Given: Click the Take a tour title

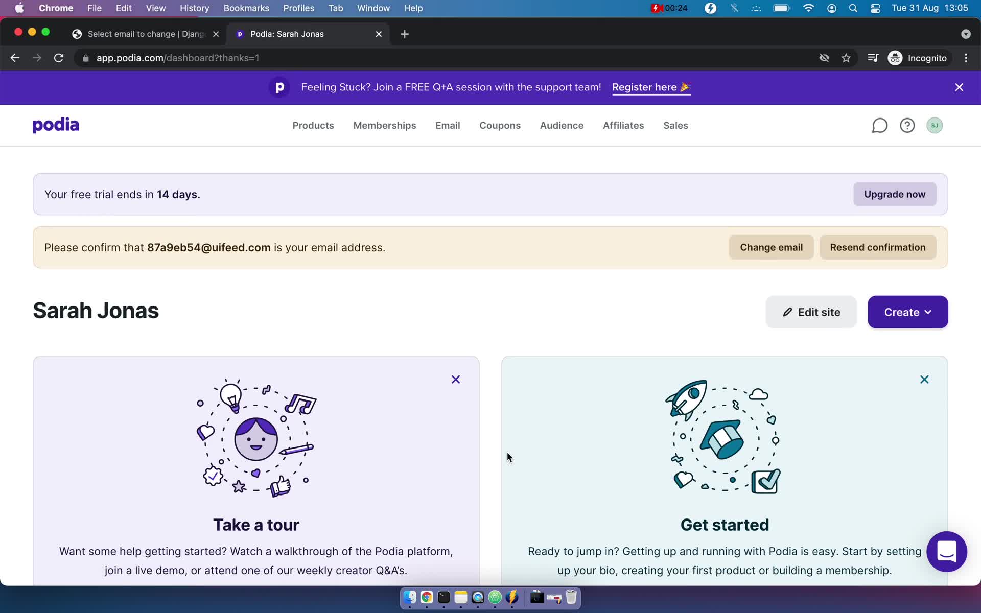Looking at the screenshot, I should pos(256,525).
